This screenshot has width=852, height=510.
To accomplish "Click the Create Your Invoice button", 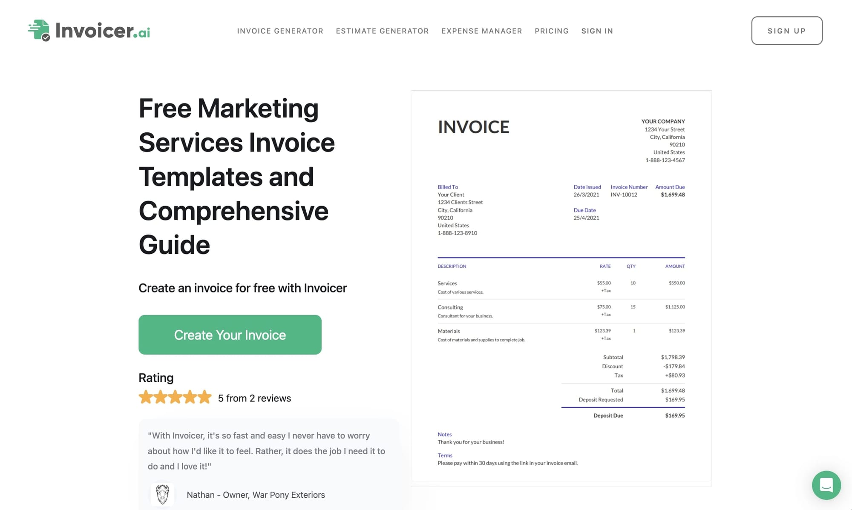I will [230, 335].
